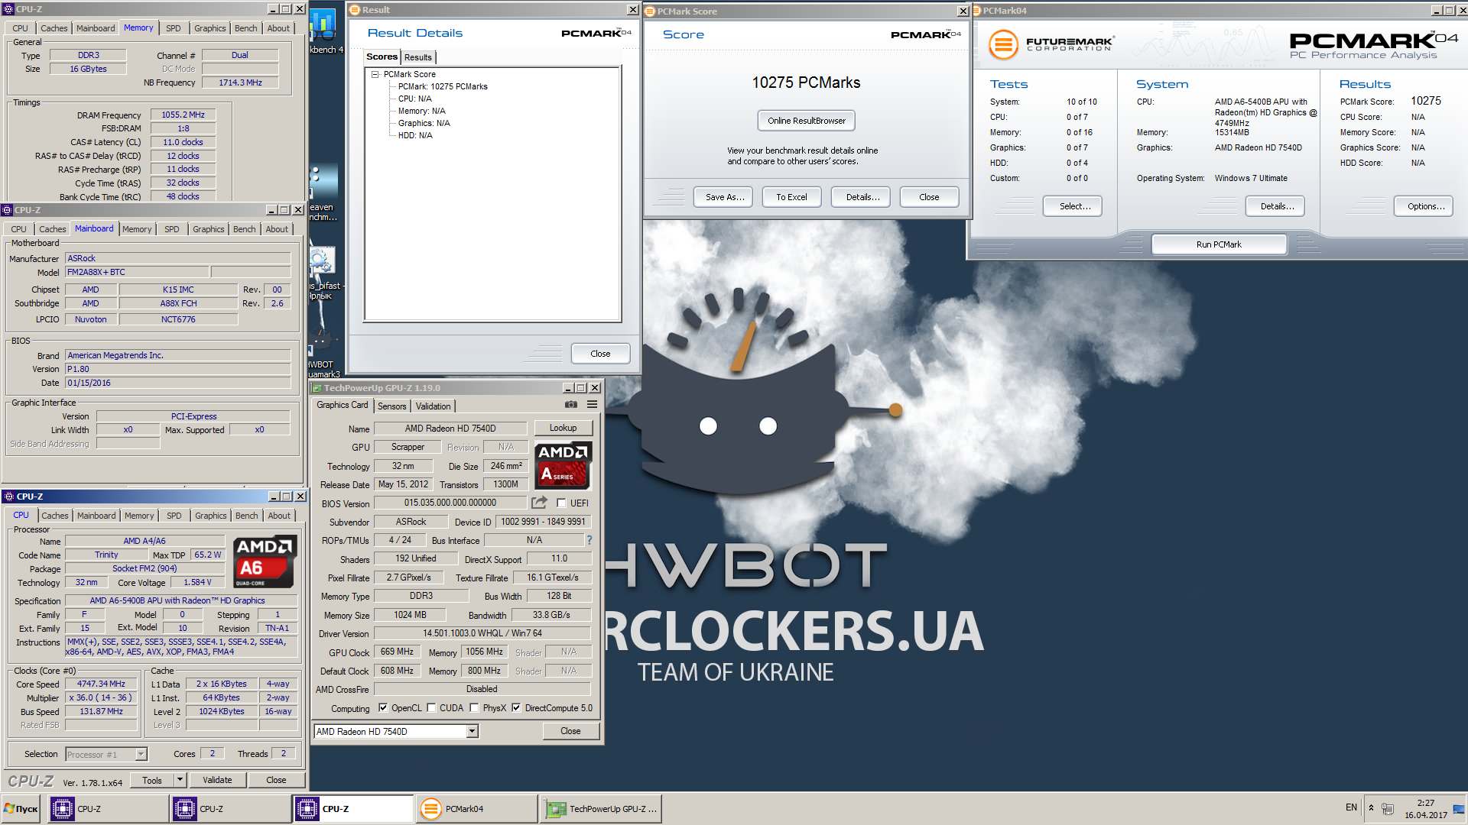Click the Futuremark orange logo in PCMark04
Screen dimensions: 1468x825
(x=1004, y=45)
